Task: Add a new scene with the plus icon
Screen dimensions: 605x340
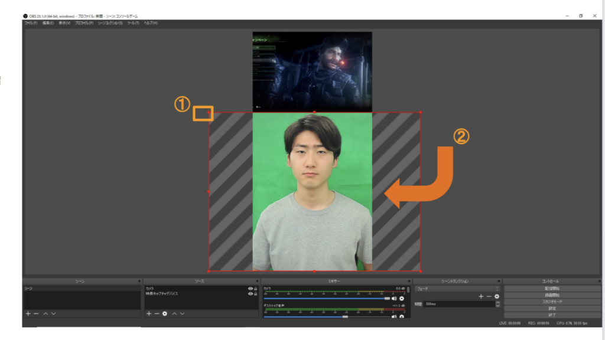Action: (x=28, y=313)
